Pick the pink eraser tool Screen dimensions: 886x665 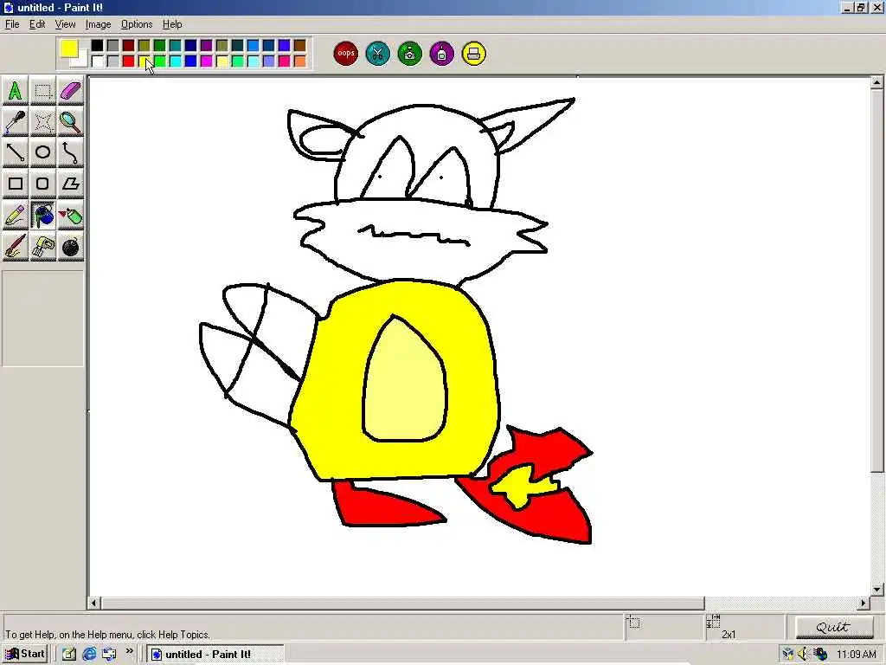71,90
